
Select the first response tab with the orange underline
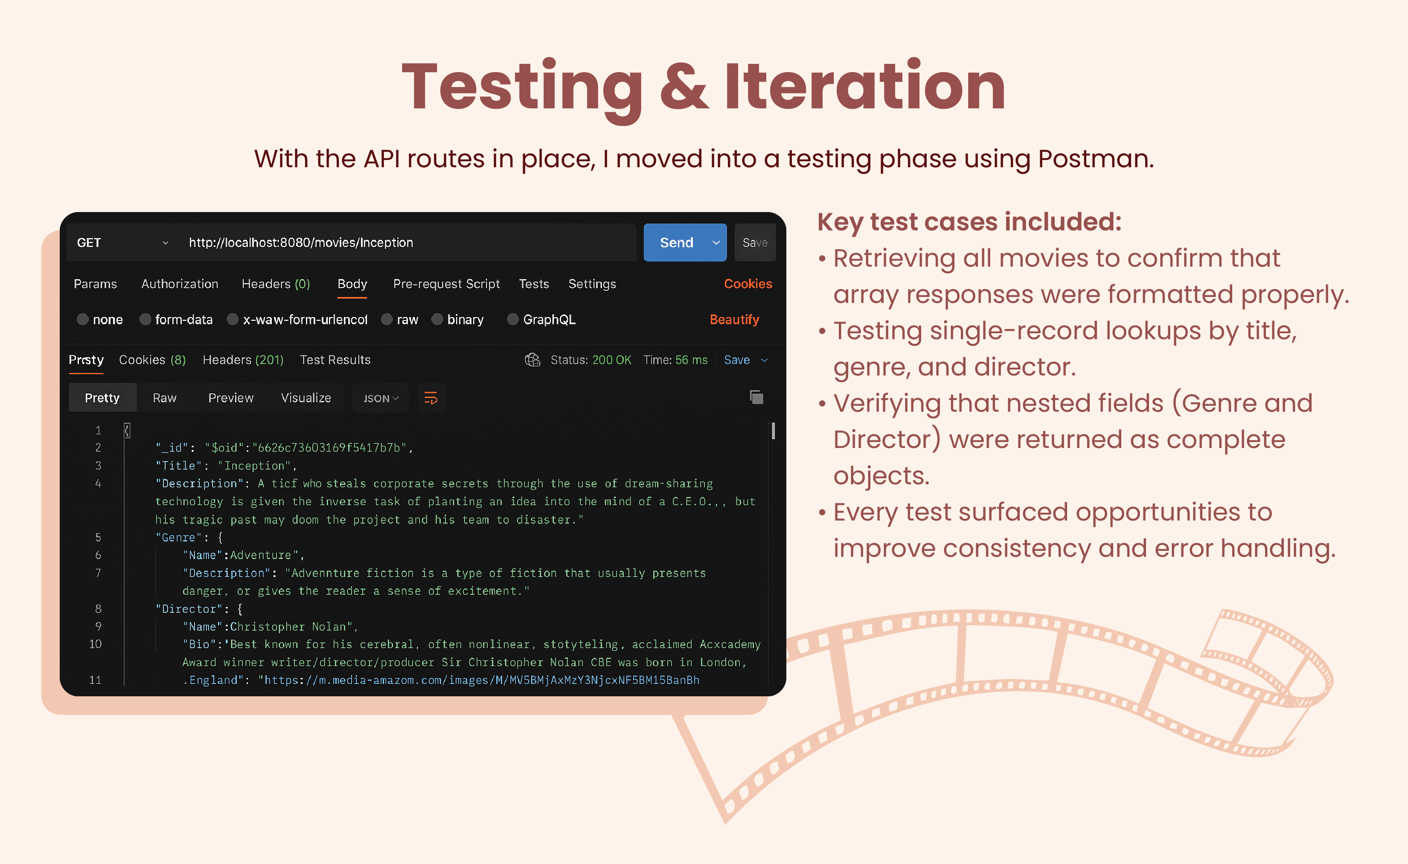86,360
